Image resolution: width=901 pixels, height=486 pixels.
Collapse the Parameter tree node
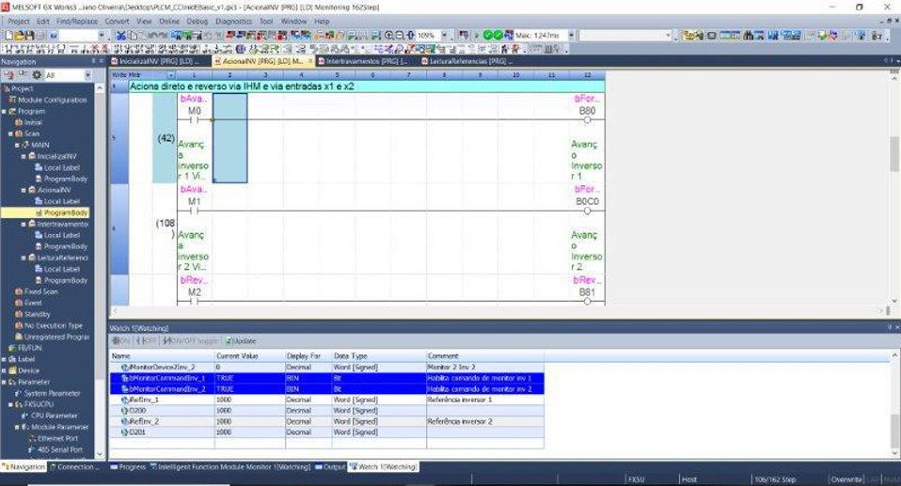(4, 382)
